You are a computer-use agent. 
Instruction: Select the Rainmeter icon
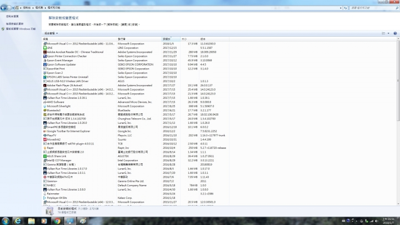tap(45, 194)
